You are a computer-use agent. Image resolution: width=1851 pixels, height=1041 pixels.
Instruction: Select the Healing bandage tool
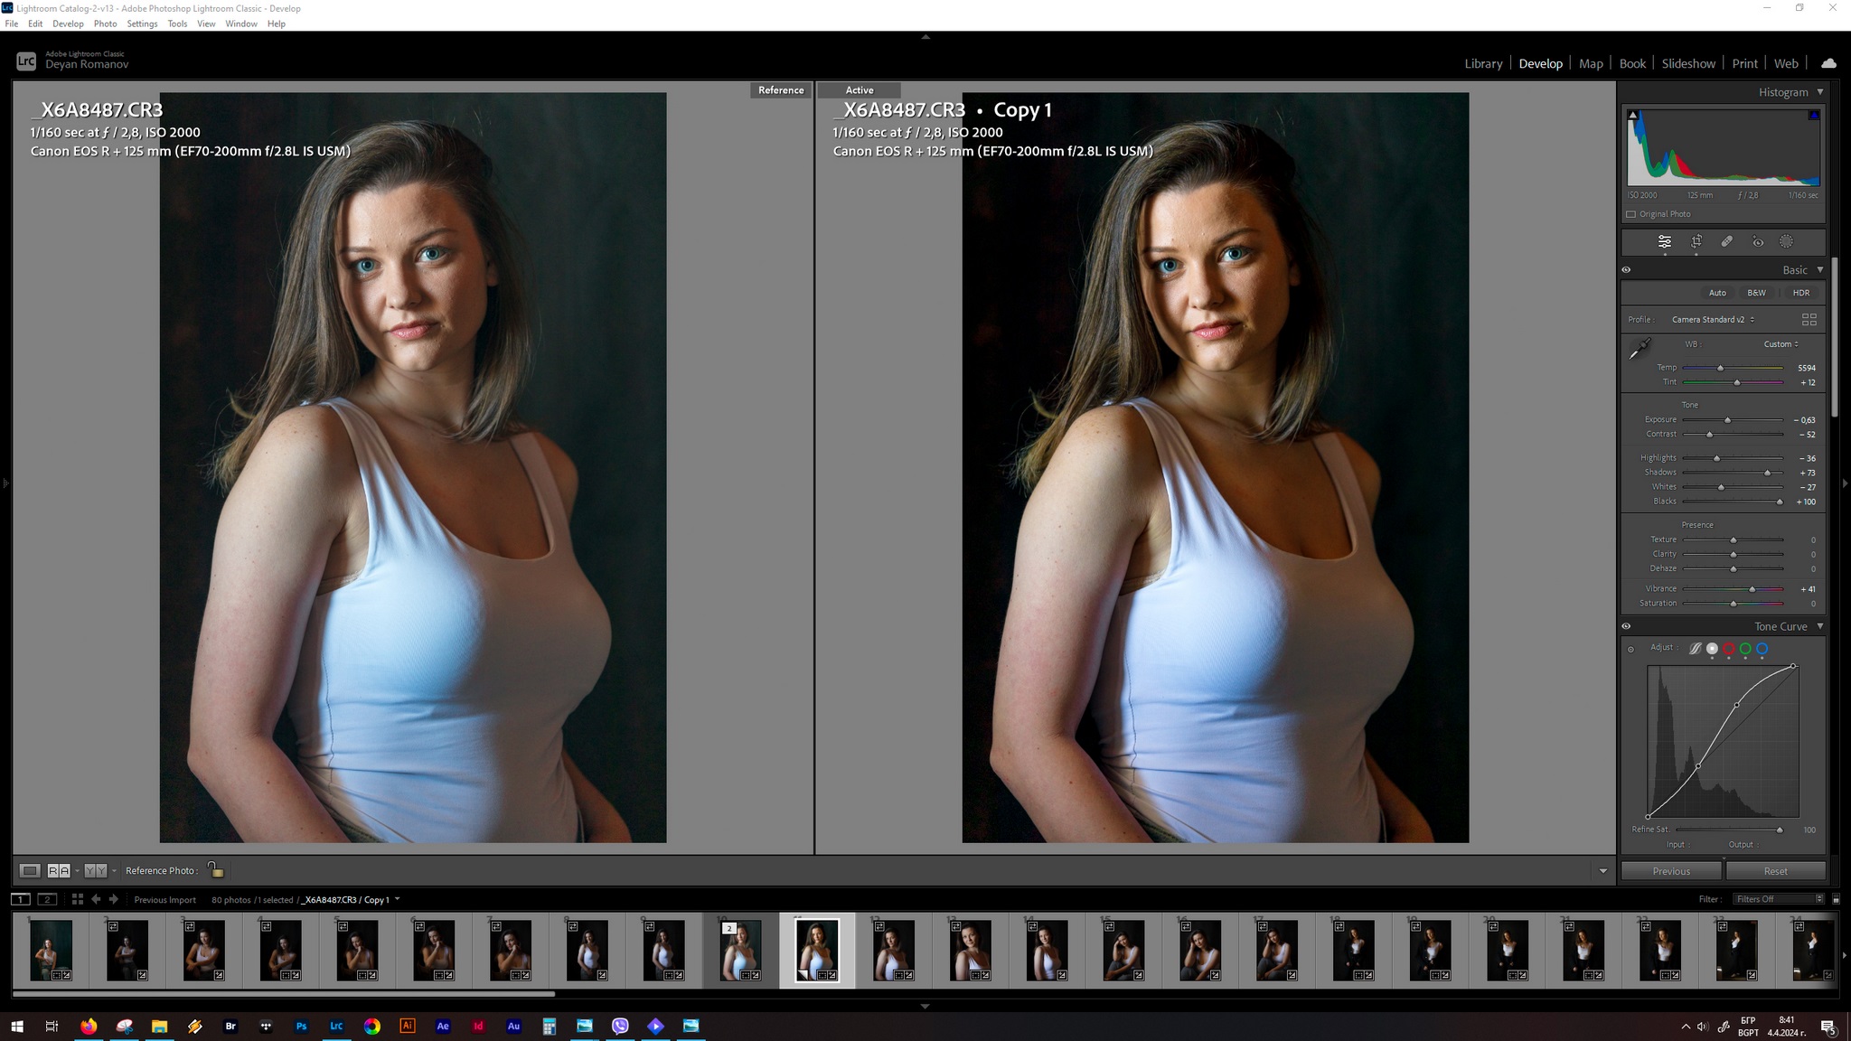pos(1726,241)
